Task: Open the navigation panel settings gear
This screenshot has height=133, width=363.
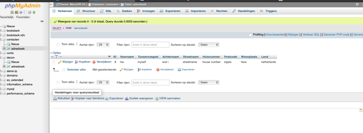Action: pos(30,12)
